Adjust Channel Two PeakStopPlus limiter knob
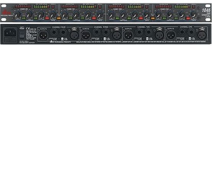 100,14
